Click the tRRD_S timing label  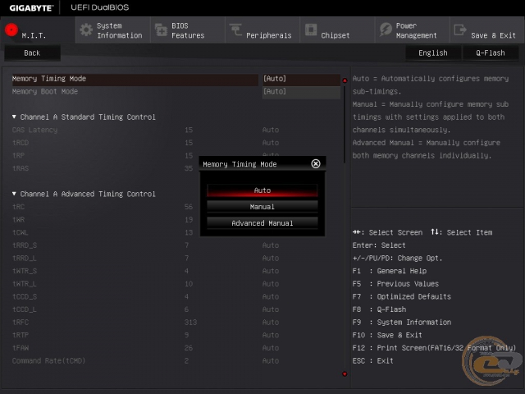pyautogui.click(x=25, y=245)
